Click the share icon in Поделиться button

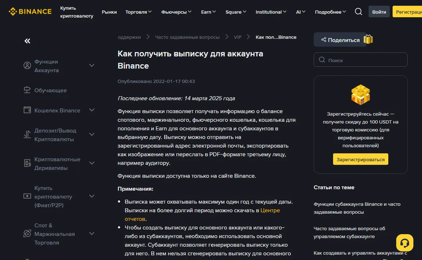tap(323, 40)
